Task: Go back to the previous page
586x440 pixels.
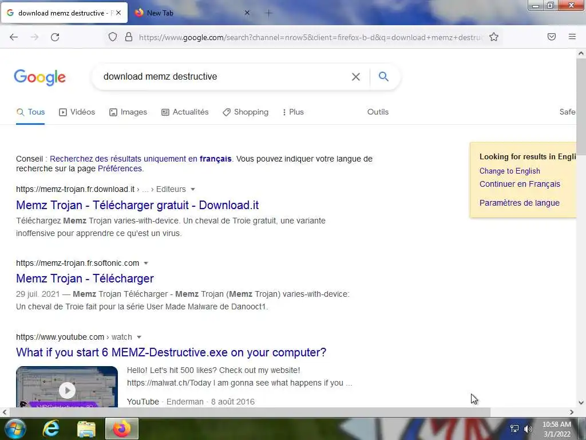Action: [14, 37]
